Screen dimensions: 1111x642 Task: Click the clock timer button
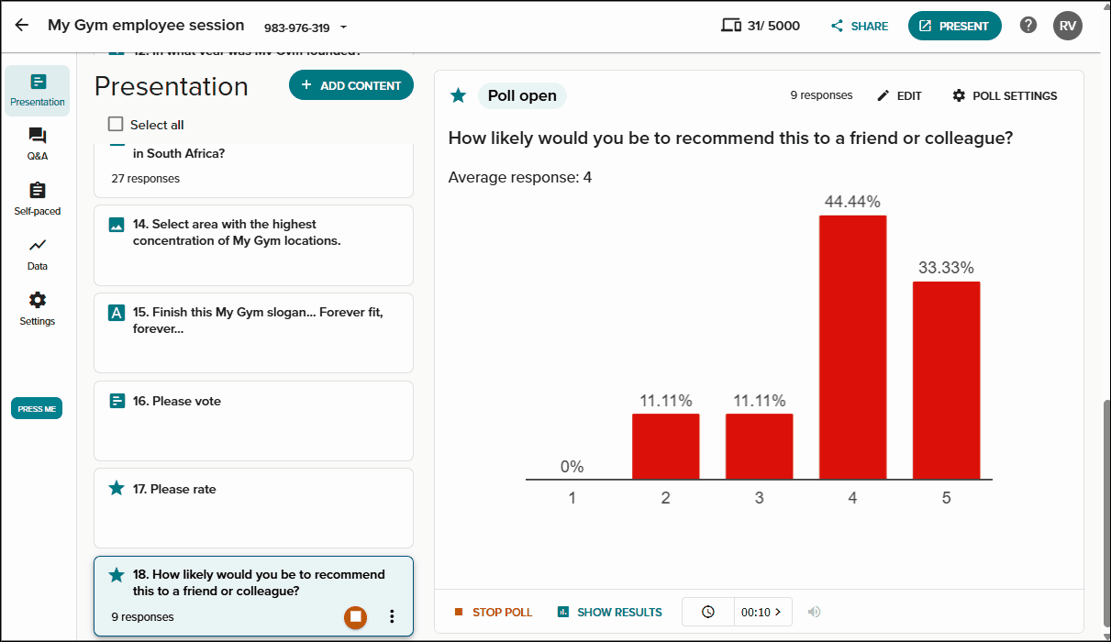[x=708, y=612]
